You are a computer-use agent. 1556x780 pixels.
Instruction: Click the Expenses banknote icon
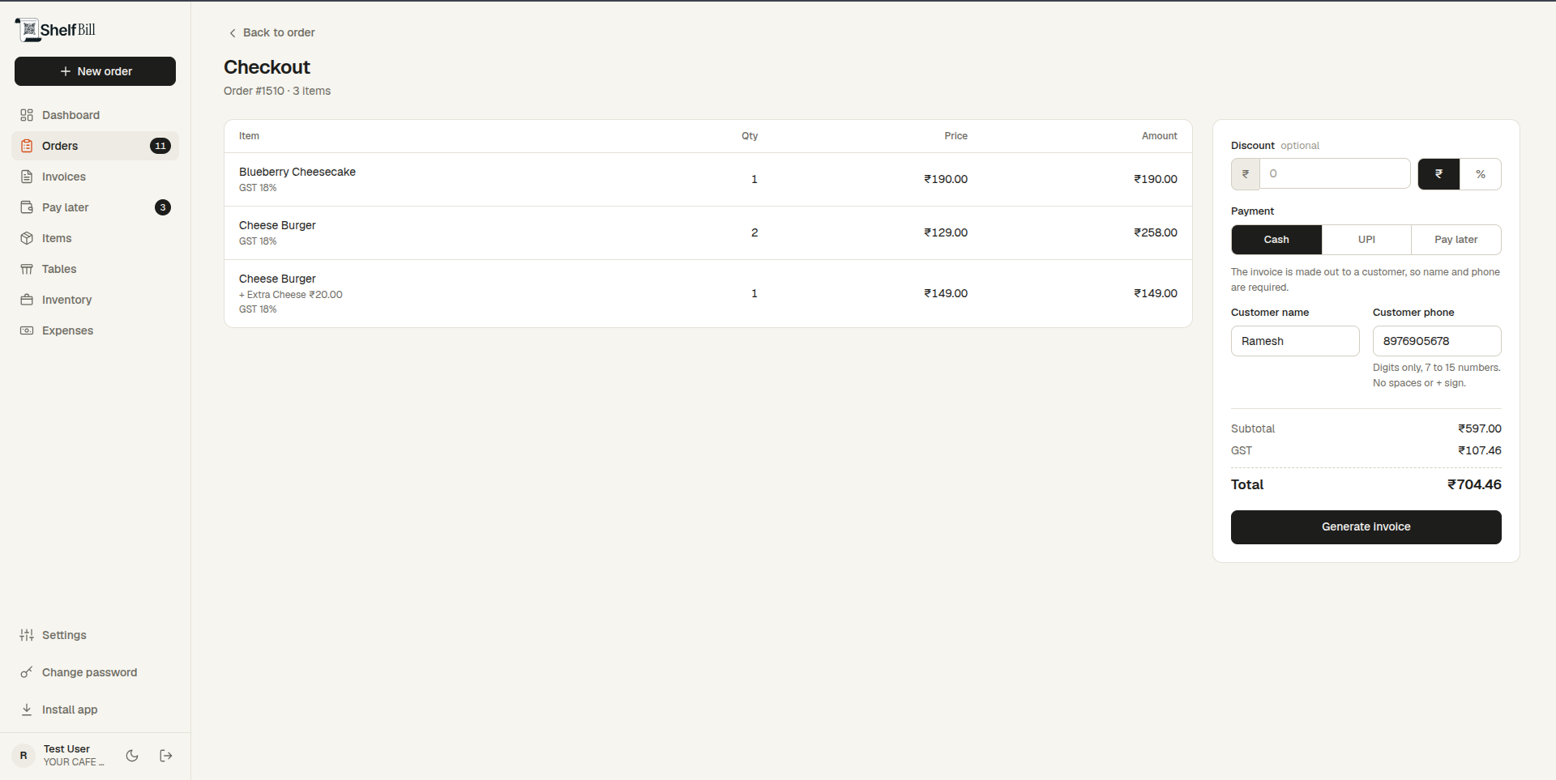(x=27, y=330)
